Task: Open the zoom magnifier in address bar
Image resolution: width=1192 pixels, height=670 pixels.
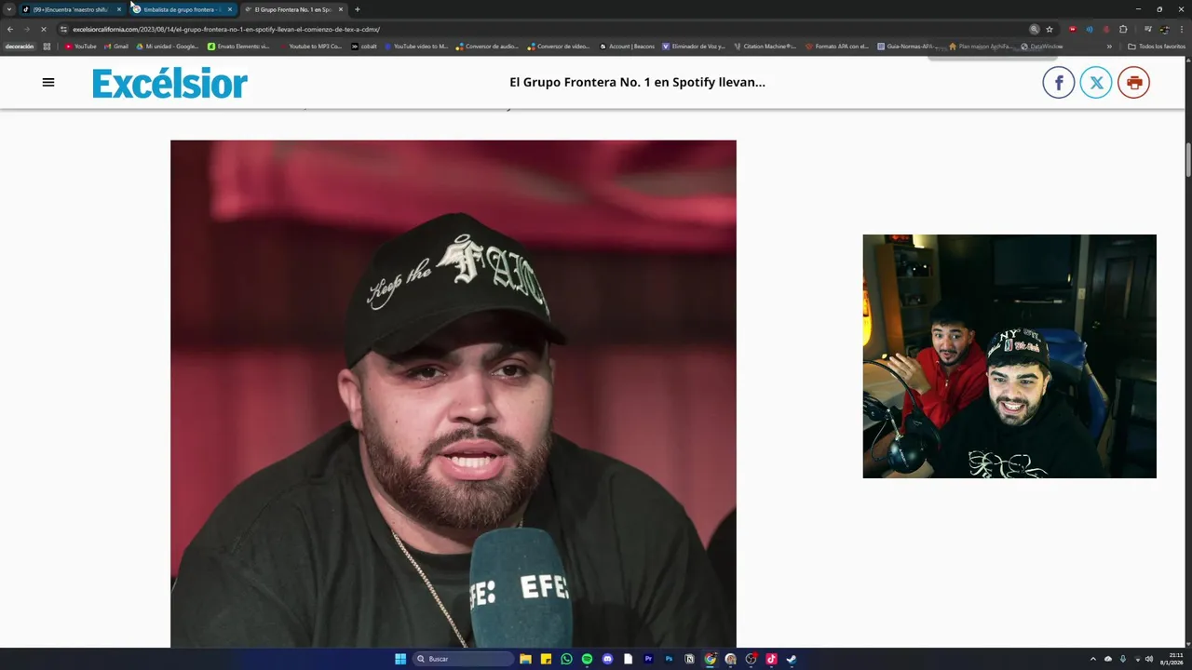Action: (1034, 29)
